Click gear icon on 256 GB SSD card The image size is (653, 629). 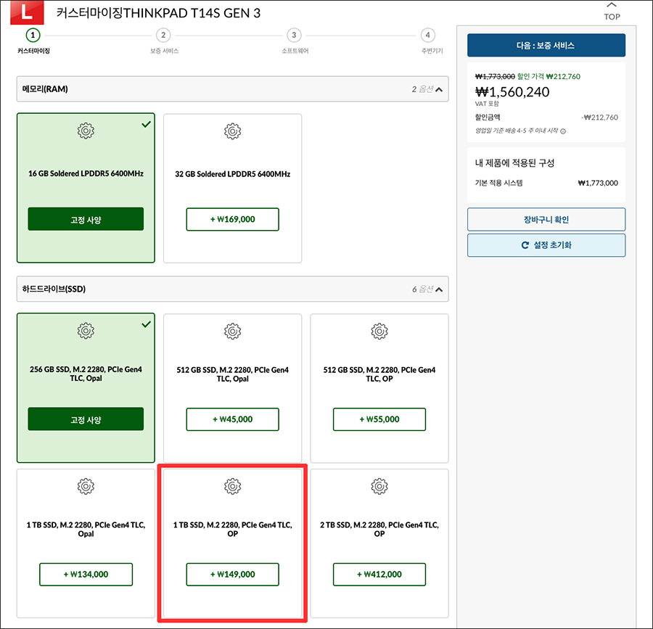coord(86,331)
